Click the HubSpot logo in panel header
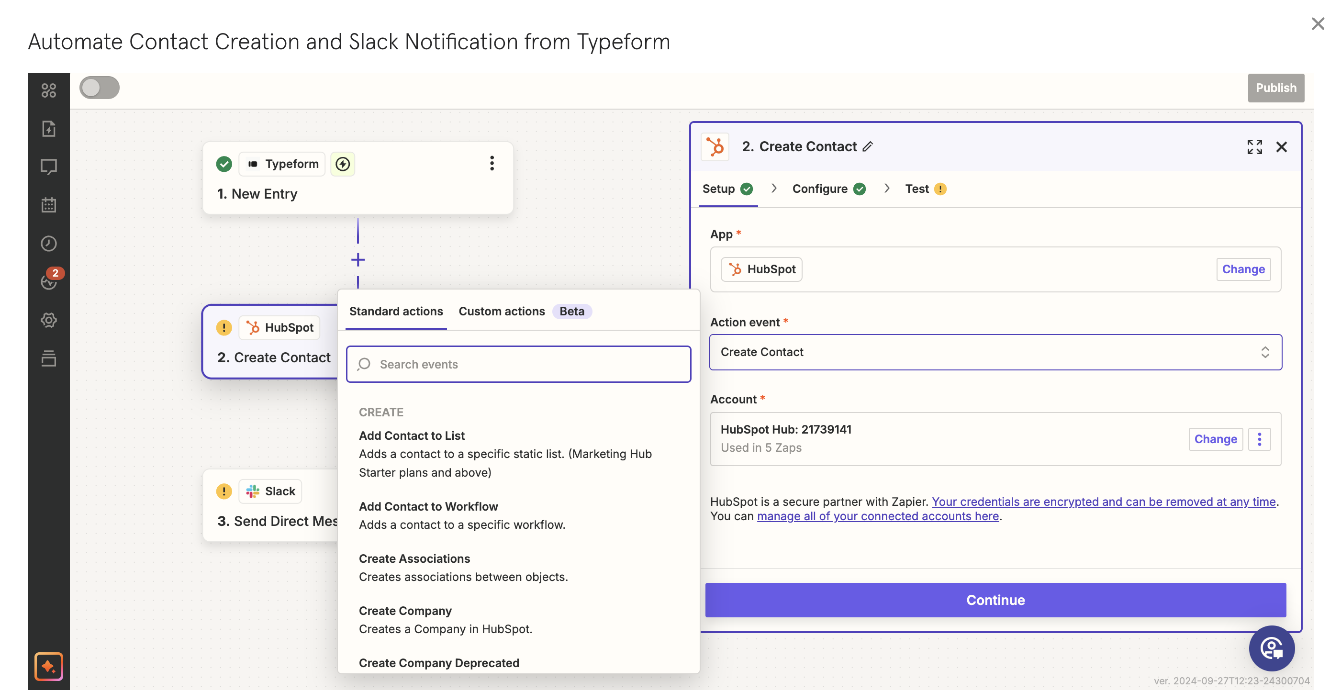Viewport: 1341px width, 692px height. point(715,147)
